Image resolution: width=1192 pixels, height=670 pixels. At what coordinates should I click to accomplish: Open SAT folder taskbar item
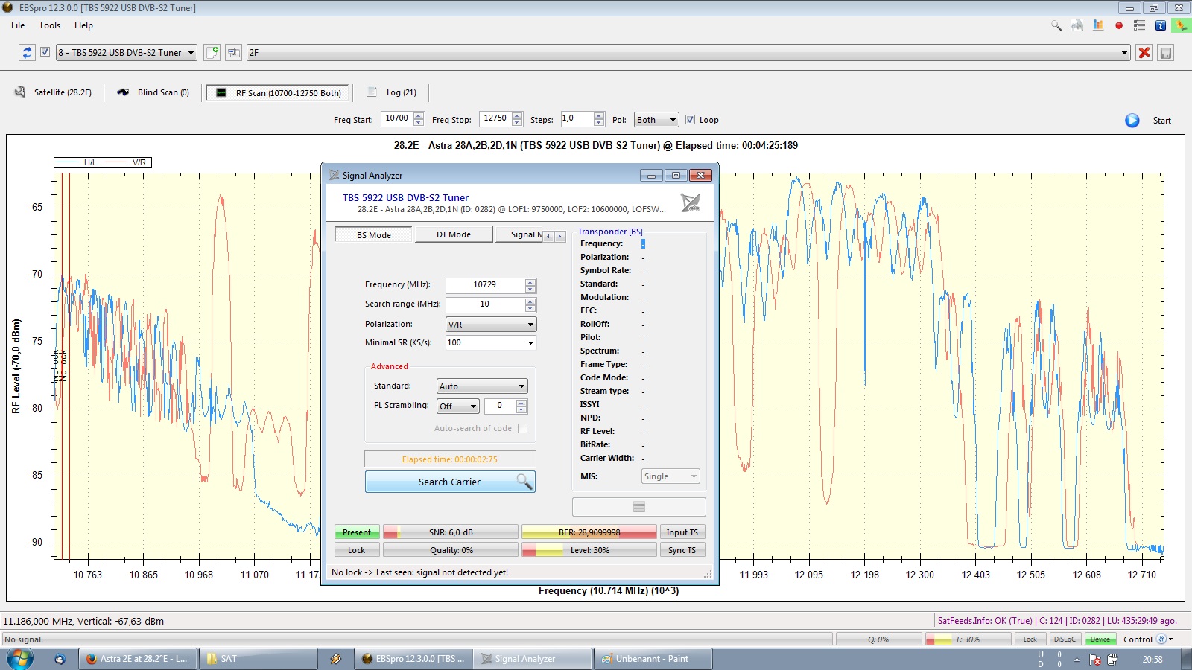click(258, 659)
